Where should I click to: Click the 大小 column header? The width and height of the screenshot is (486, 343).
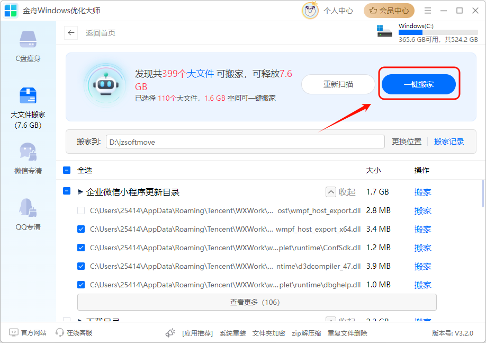[x=373, y=170]
